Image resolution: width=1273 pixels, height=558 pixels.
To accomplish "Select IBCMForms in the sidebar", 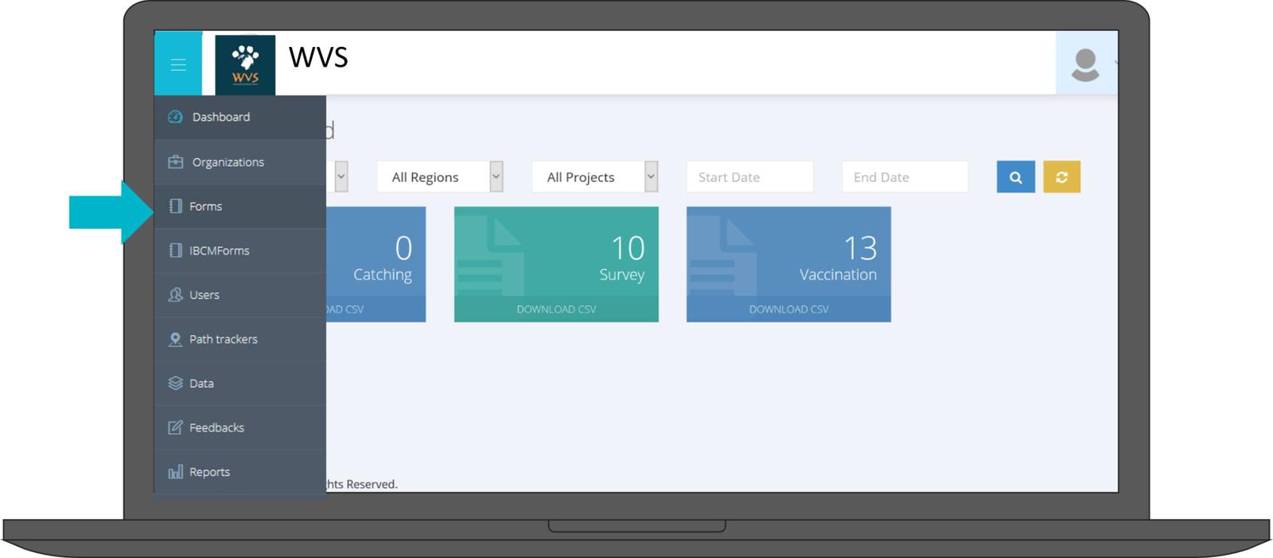I will 240,251.
